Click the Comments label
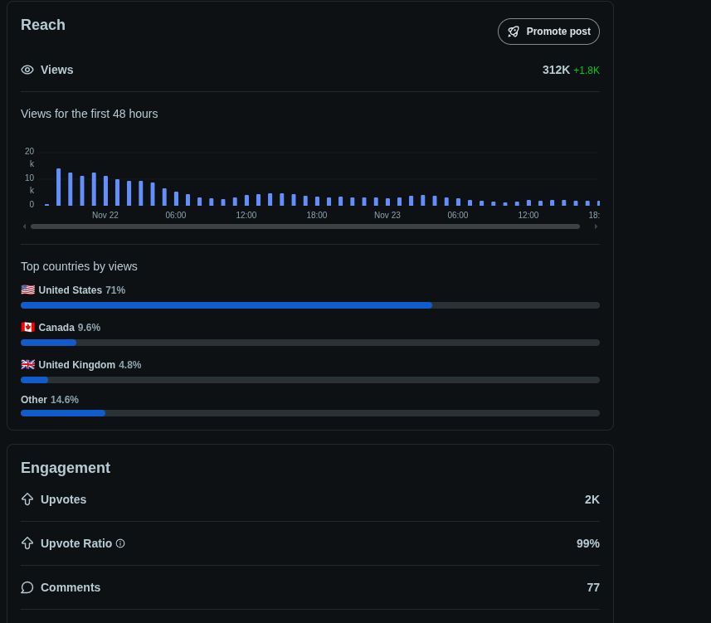 point(71,587)
